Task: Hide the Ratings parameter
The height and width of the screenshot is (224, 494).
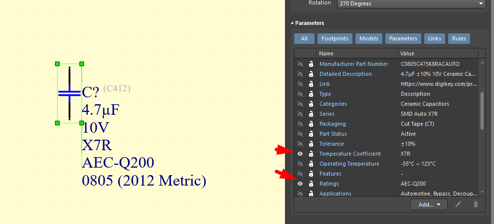Action: [x=300, y=184]
